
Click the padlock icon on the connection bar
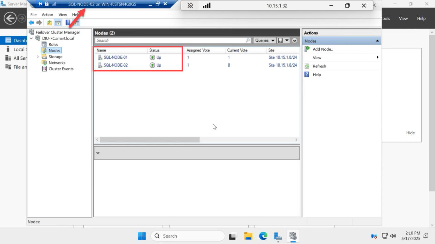(47, 4)
